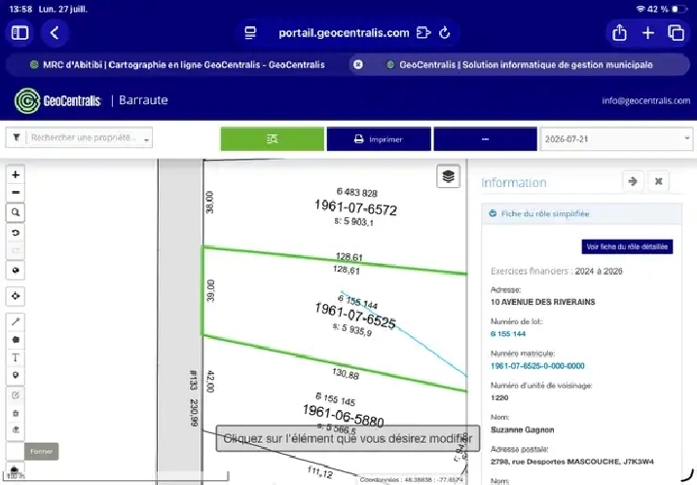697x485 pixels.
Task: Click Voir fiche du rôle détaillée button
Action: [627, 246]
